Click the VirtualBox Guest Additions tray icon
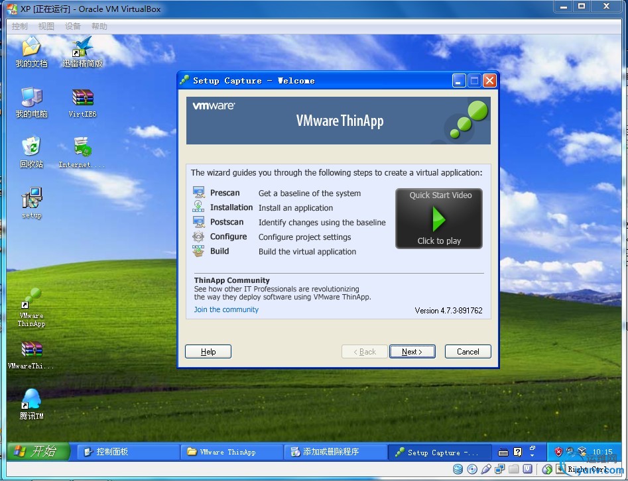Image resolution: width=628 pixels, height=481 pixels. (x=582, y=452)
